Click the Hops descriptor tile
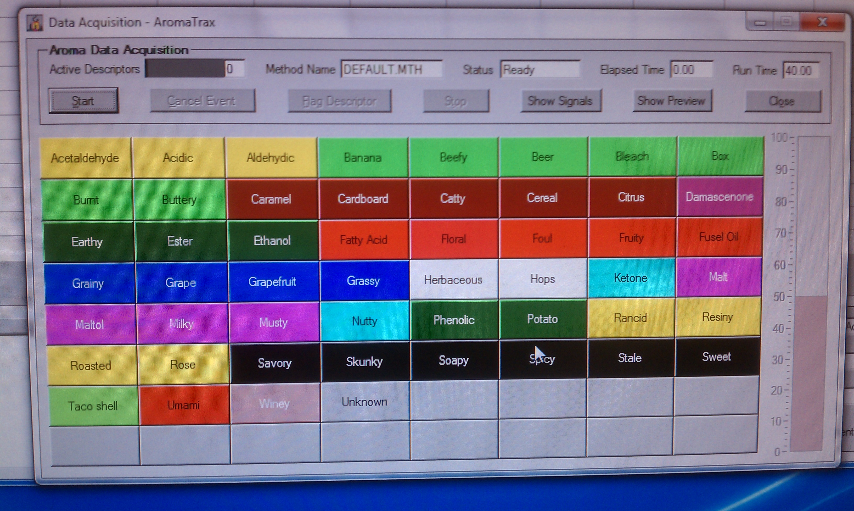Image resolution: width=854 pixels, height=511 pixels. coord(543,279)
